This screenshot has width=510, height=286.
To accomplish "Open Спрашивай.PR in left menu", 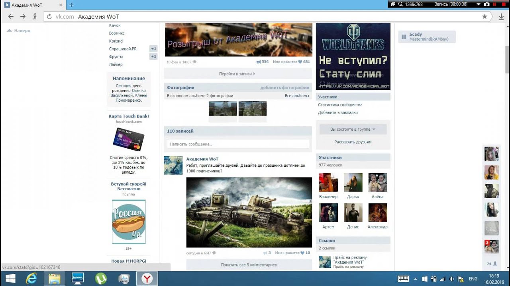I will pos(123,49).
